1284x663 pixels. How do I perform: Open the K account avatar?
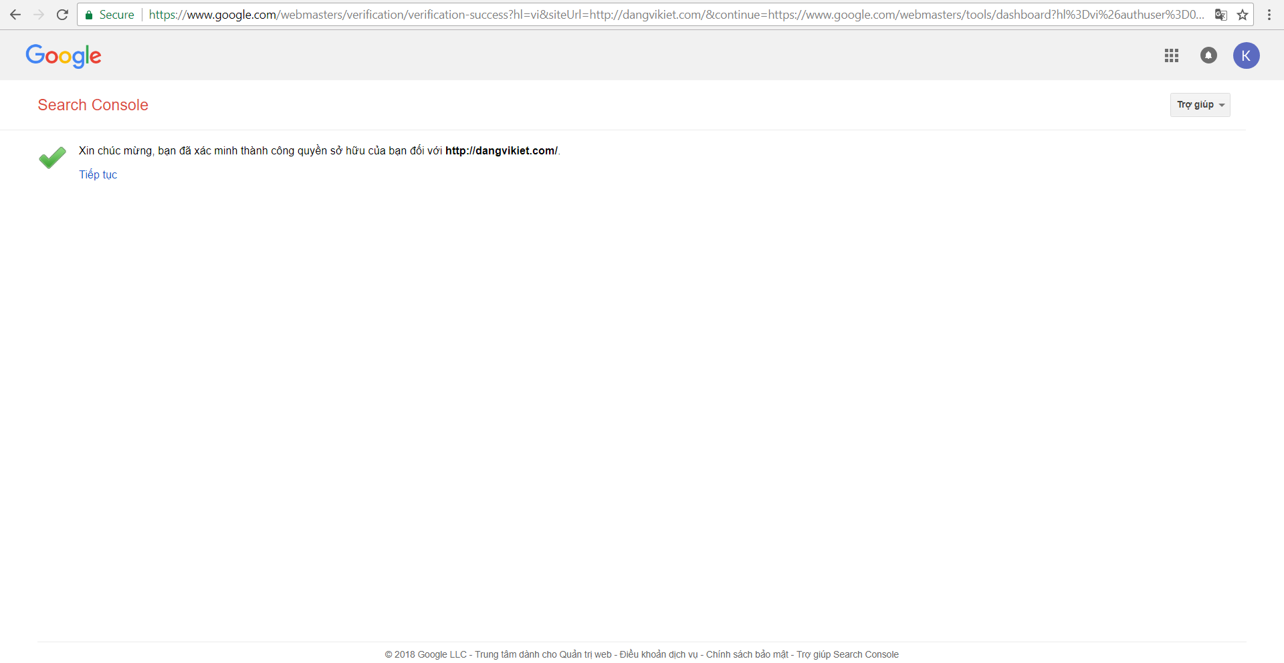pyautogui.click(x=1247, y=55)
